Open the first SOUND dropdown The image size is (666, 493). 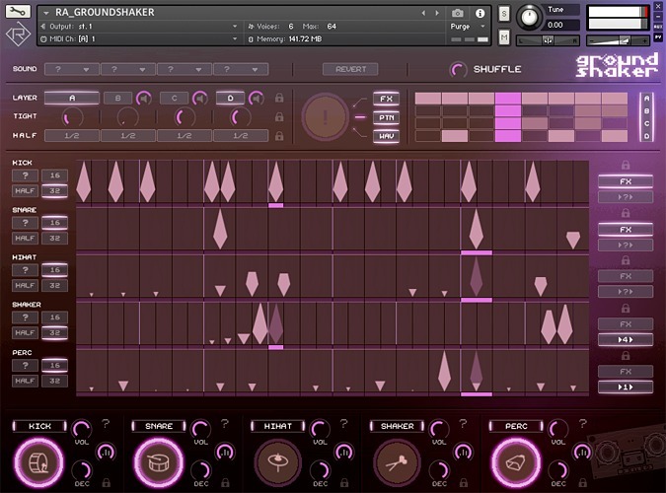coord(72,69)
